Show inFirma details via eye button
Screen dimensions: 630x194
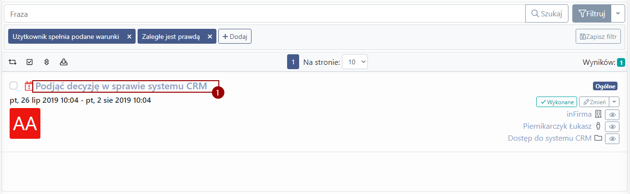612,114
